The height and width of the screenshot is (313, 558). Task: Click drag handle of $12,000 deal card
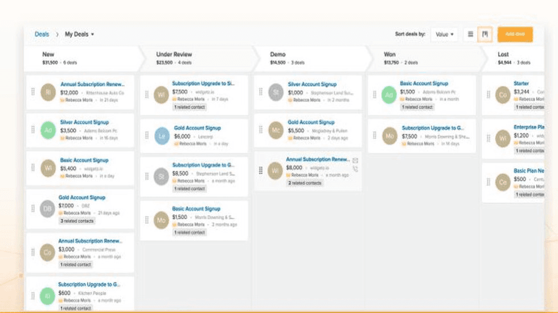pos(33,91)
